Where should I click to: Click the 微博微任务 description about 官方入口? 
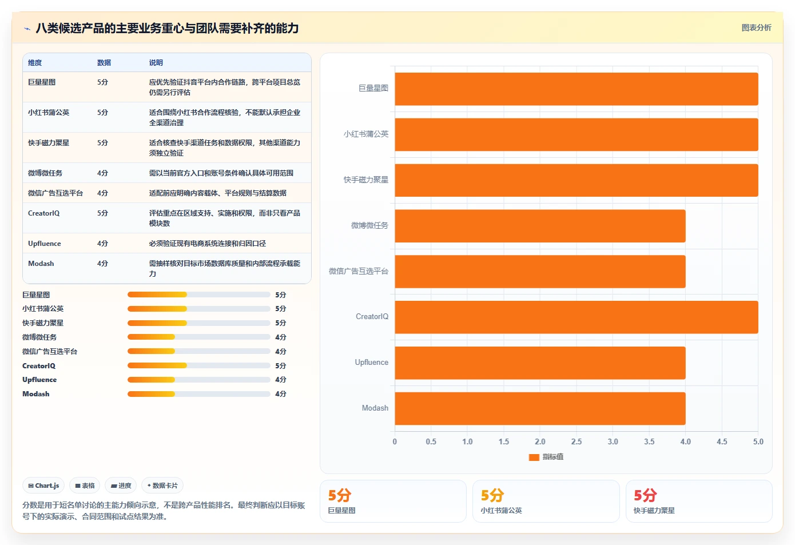[221, 173]
